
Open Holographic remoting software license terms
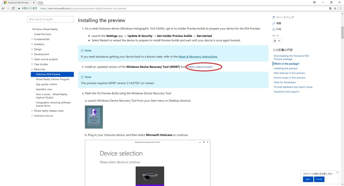coord(53,104)
